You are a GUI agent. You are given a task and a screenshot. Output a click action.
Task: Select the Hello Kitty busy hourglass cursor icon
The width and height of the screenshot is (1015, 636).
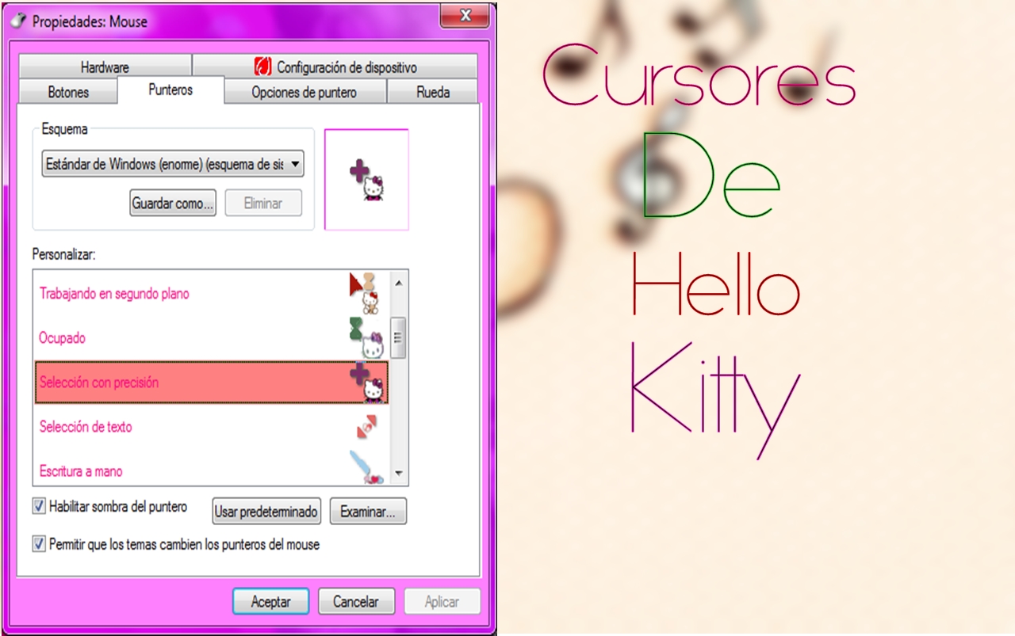pyautogui.click(x=368, y=336)
